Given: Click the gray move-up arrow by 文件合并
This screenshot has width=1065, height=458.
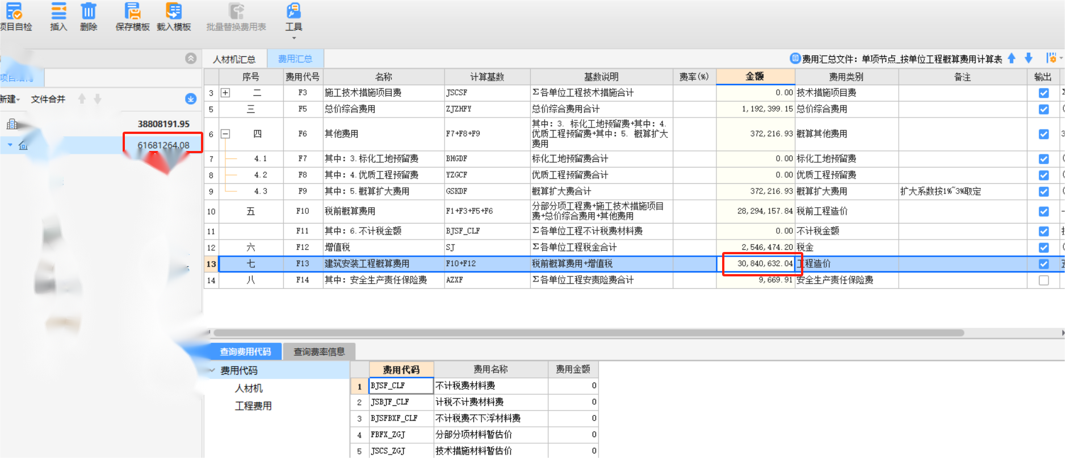Looking at the screenshot, I should pyautogui.click(x=82, y=99).
